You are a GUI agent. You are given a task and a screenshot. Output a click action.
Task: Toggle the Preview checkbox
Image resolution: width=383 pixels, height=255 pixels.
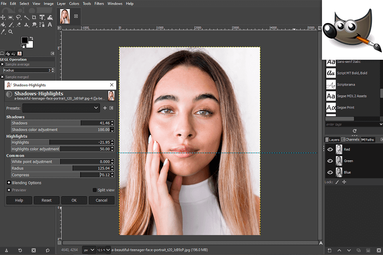[9, 190]
